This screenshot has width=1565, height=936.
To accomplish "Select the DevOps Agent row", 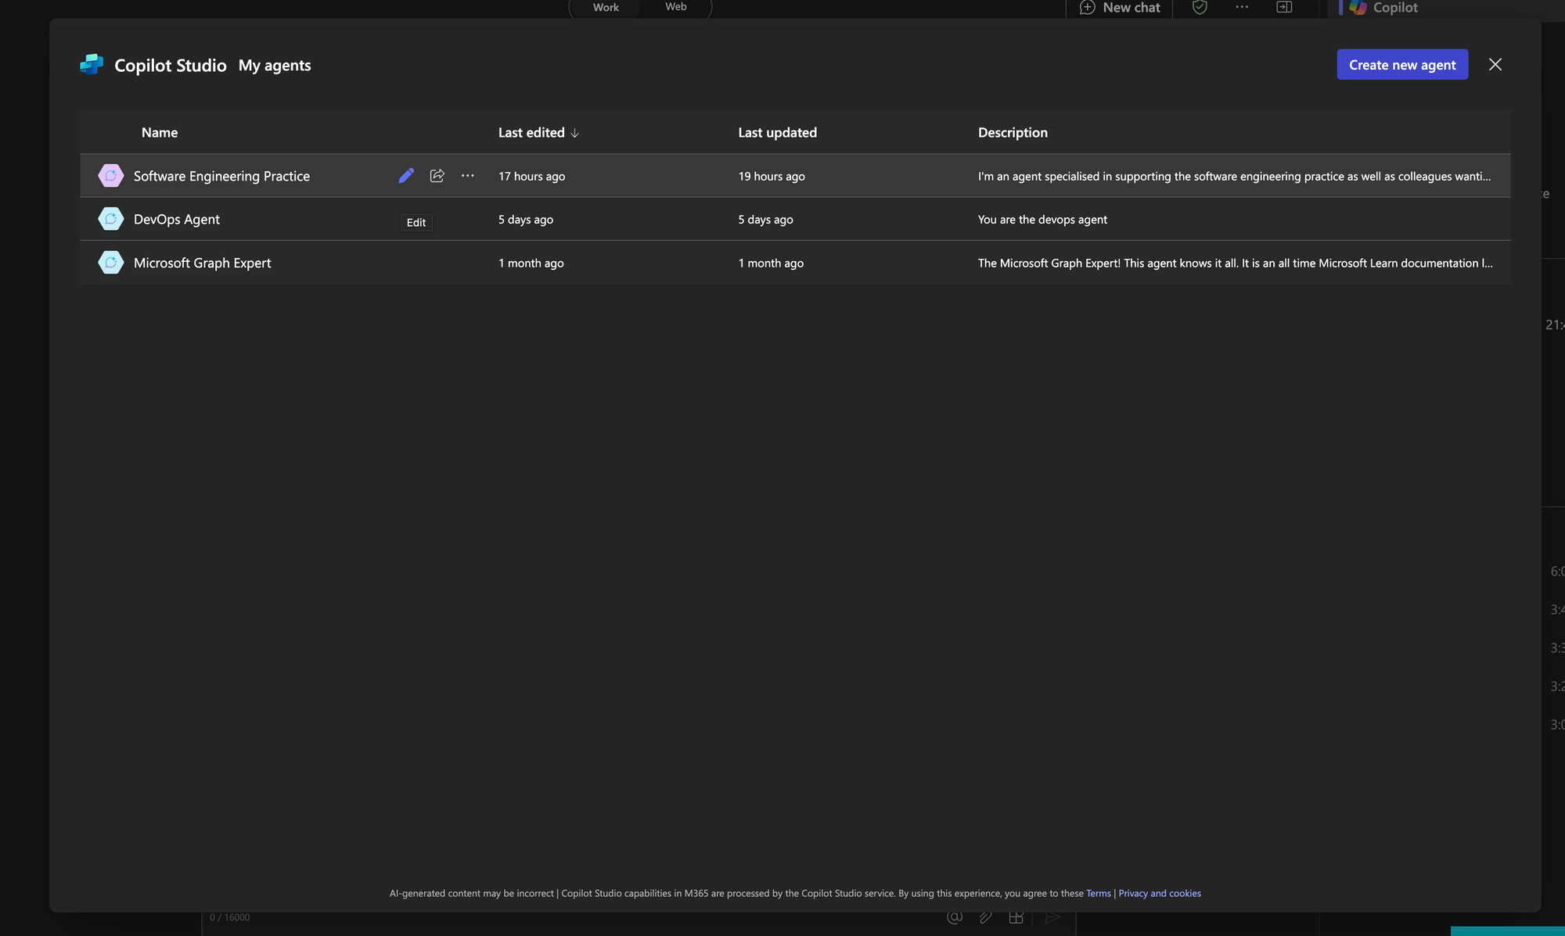I will 177,220.
